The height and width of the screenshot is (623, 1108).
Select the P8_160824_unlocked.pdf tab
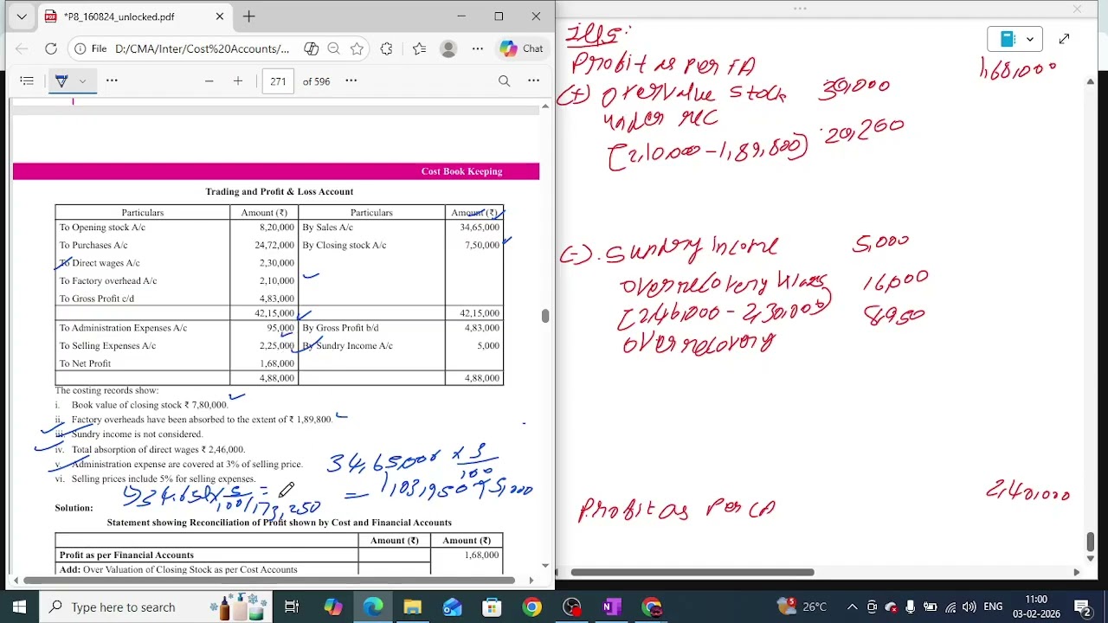pos(133,16)
